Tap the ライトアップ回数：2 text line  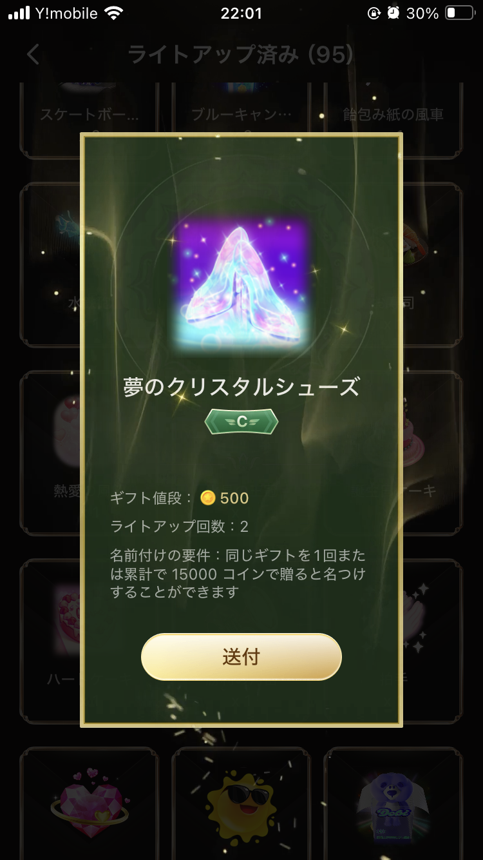(x=180, y=526)
